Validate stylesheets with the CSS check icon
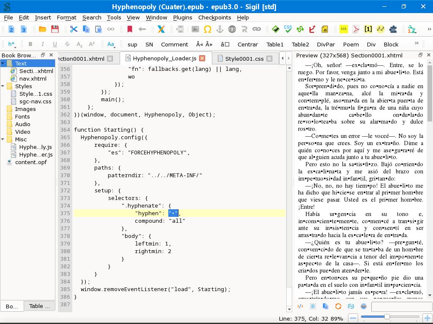Viewport: 433px width, 324px height. click(x=288, y=29)
